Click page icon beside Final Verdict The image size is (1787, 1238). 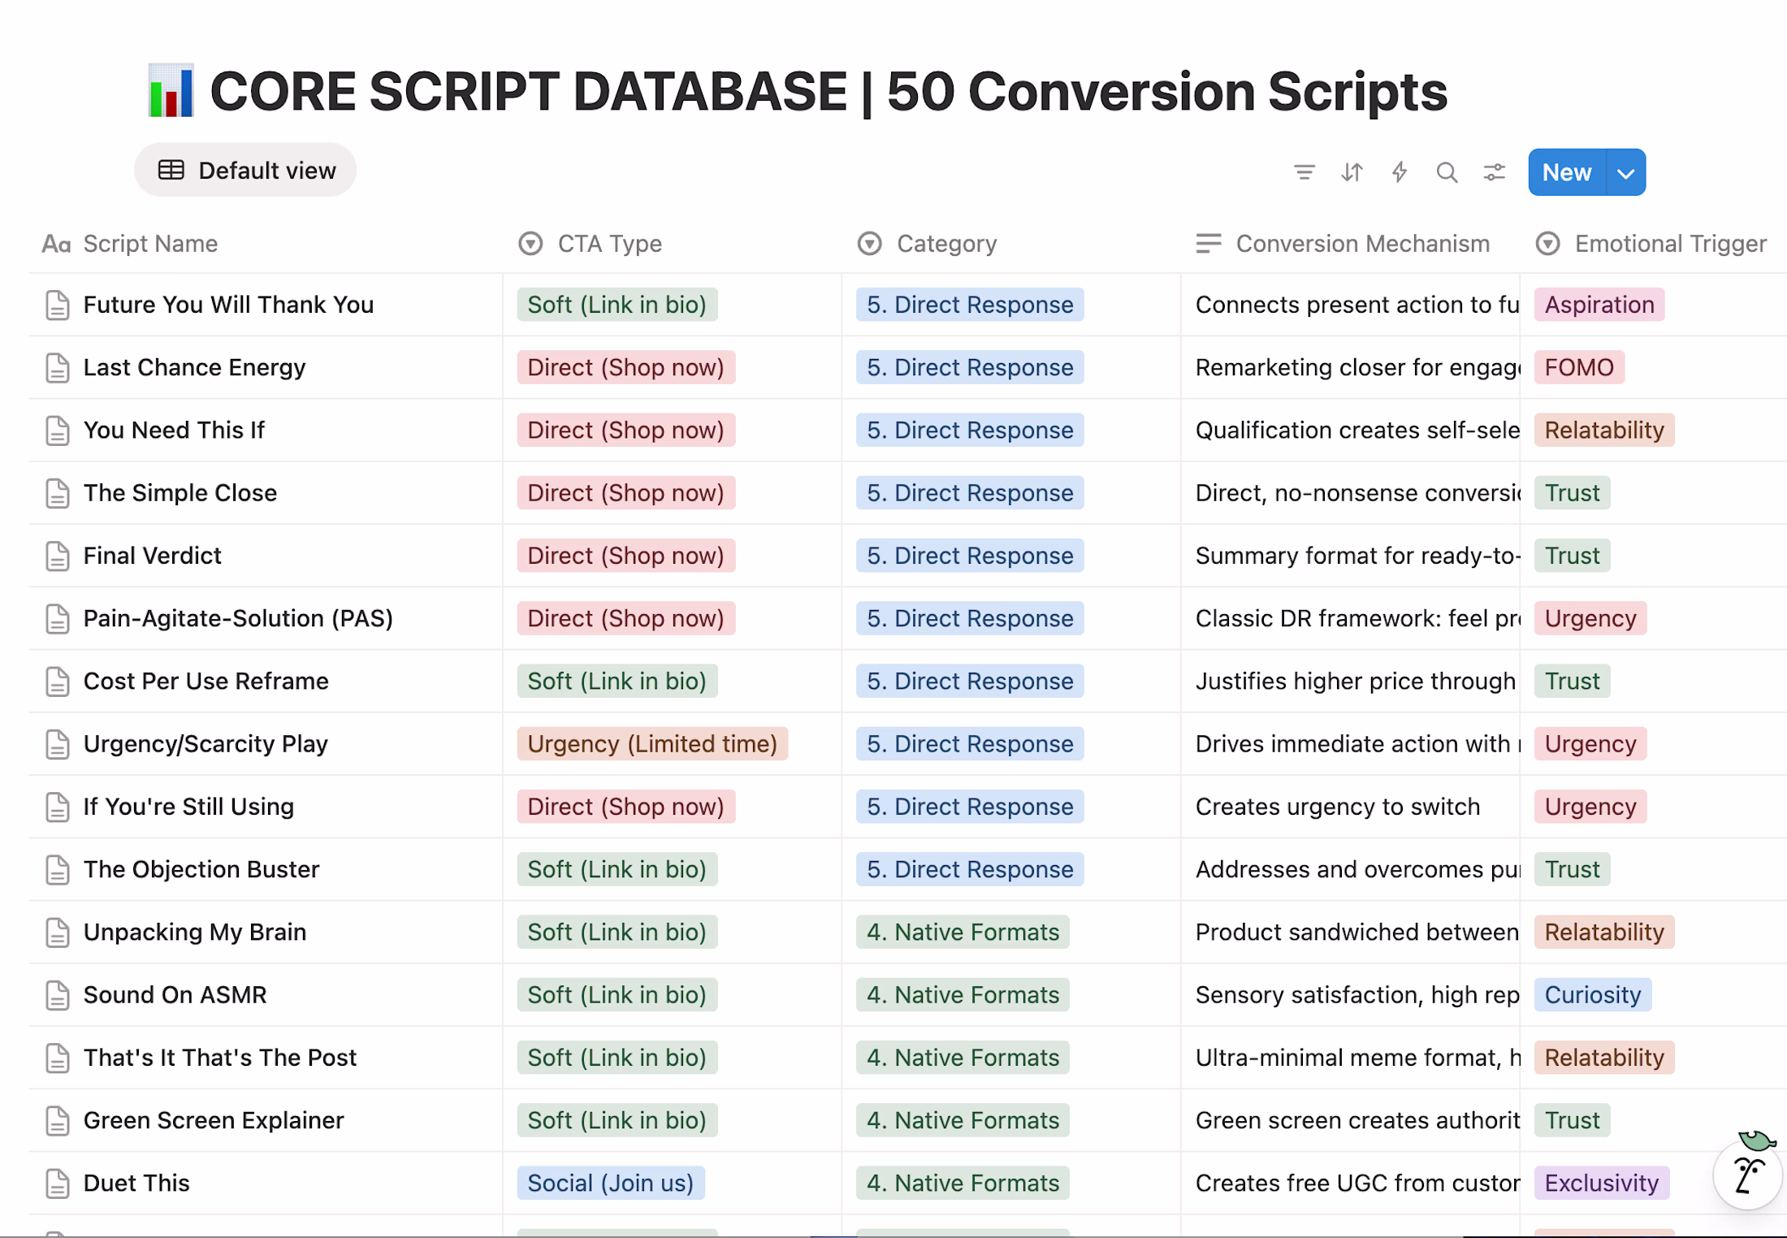click(58, 556)
